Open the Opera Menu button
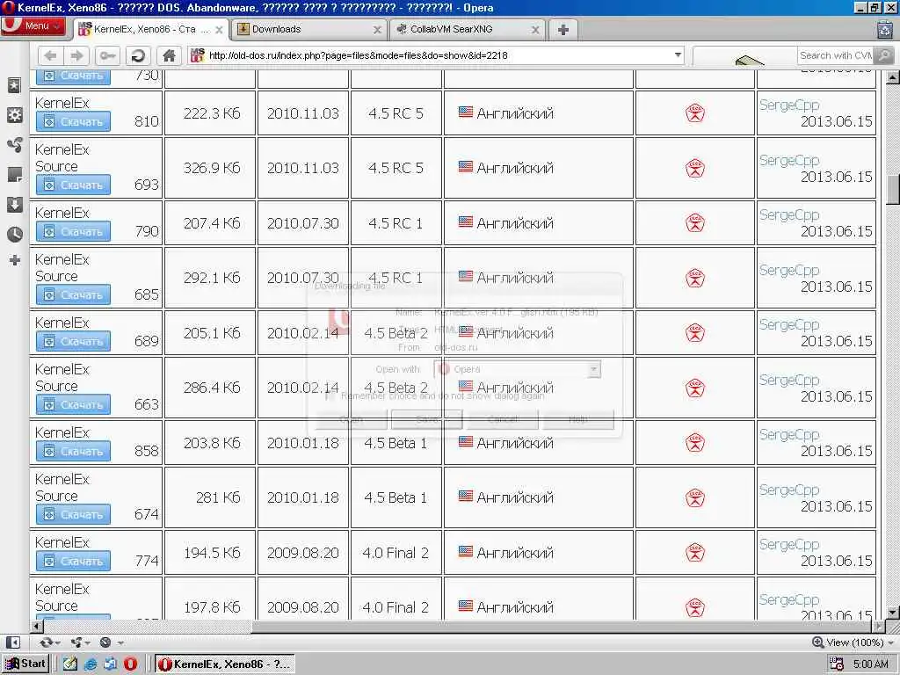This screenshot has width=900, height=675. (33, 25)
